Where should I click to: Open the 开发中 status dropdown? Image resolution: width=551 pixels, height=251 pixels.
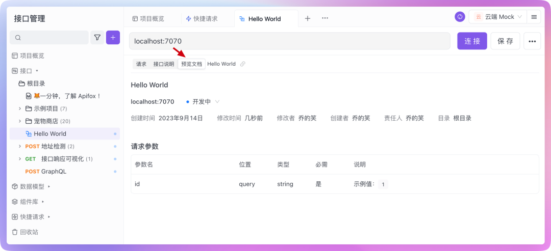[x=203, y=102]
